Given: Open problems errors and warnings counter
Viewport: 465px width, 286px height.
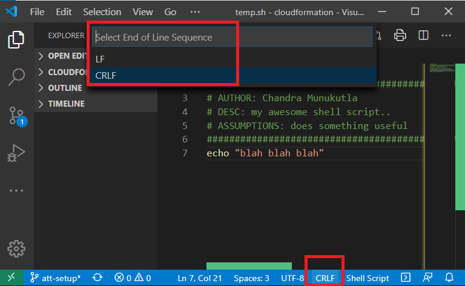Looking at the screenshot, I should click(x=133, y=278).
